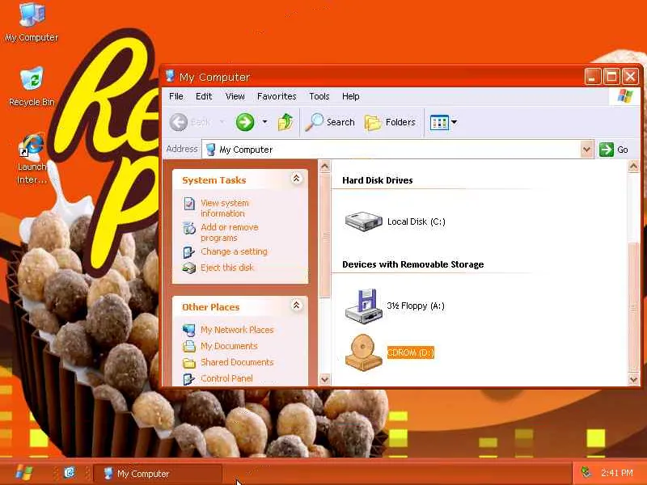
Task: Click the highlighted CDROM (D:) label
Action: (x=411, y=352)
